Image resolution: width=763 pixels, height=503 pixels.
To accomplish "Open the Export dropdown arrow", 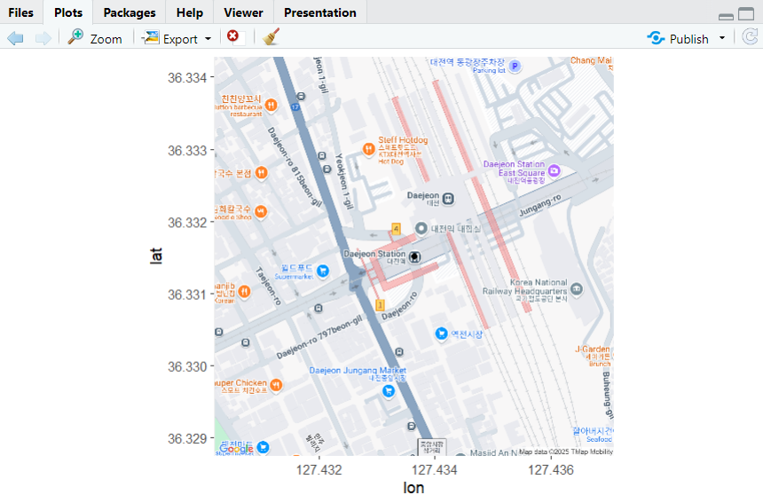I will pyautogui.click(x=208, y=38).
